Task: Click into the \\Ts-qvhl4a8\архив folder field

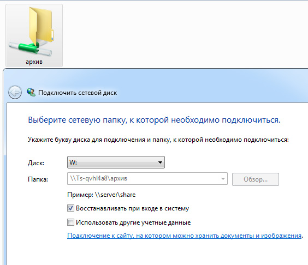Action: [x=144, y=179]
